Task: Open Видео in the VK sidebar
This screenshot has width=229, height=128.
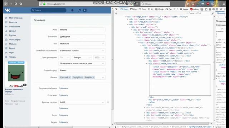Action: pyautogui.click(x=12, y=48)
